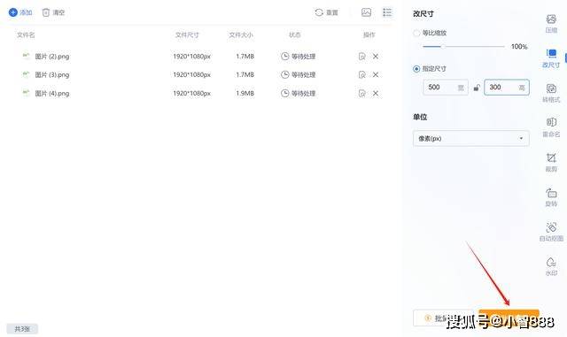
Task: Click the 单位 unit heading
Action: pyautogui.click(x=420, y=117)
